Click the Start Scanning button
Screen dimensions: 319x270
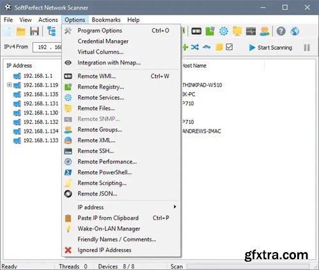[271, 48]
